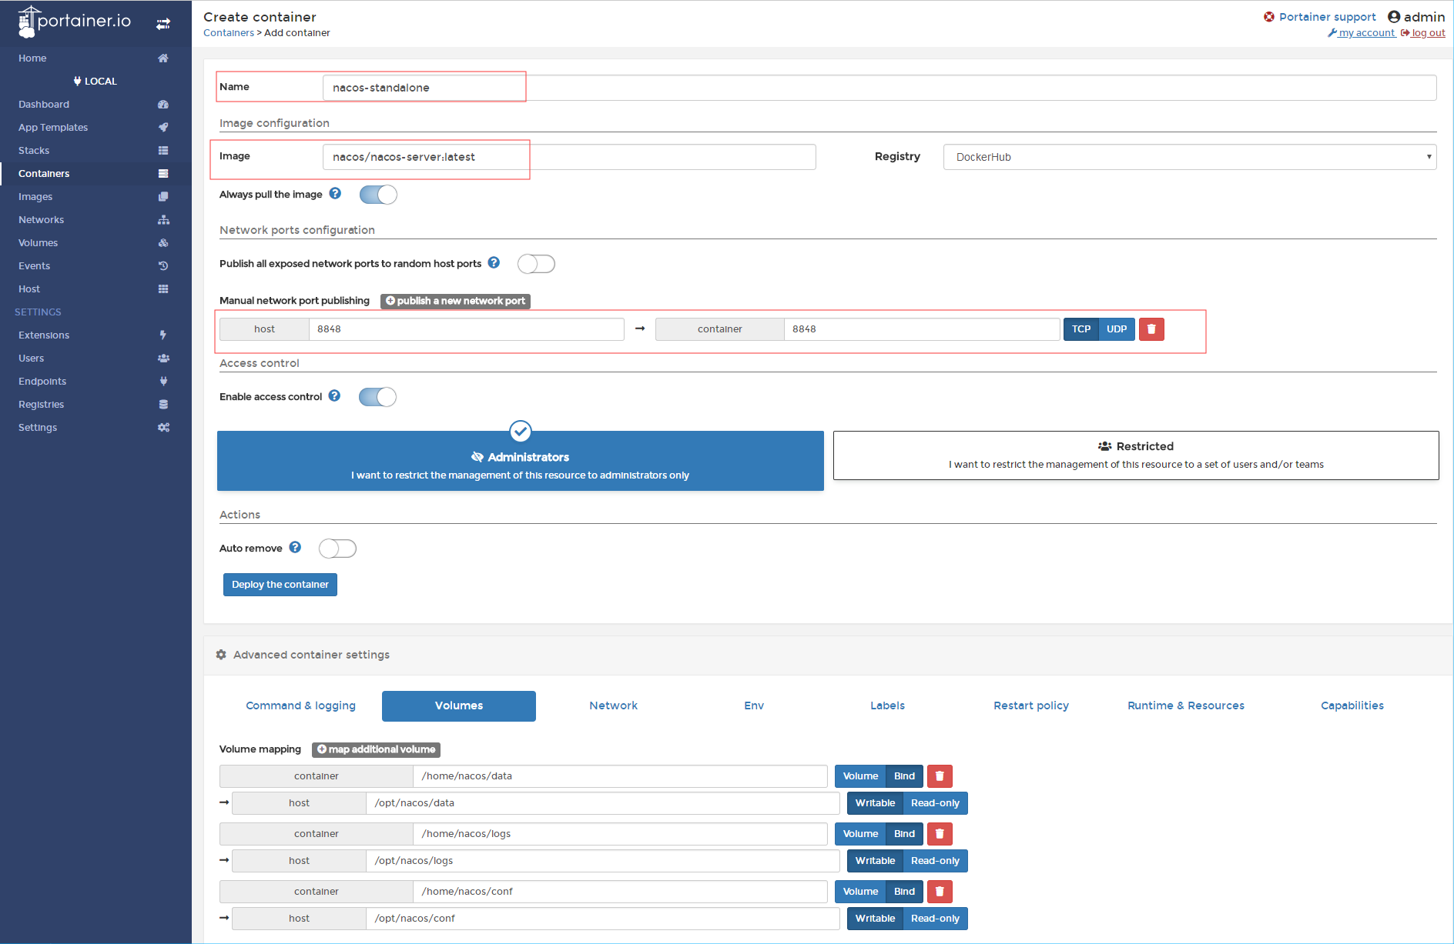The image size is (1454, 944).
Task: Open the Command & logging tab
Action: tap(301, 706)
